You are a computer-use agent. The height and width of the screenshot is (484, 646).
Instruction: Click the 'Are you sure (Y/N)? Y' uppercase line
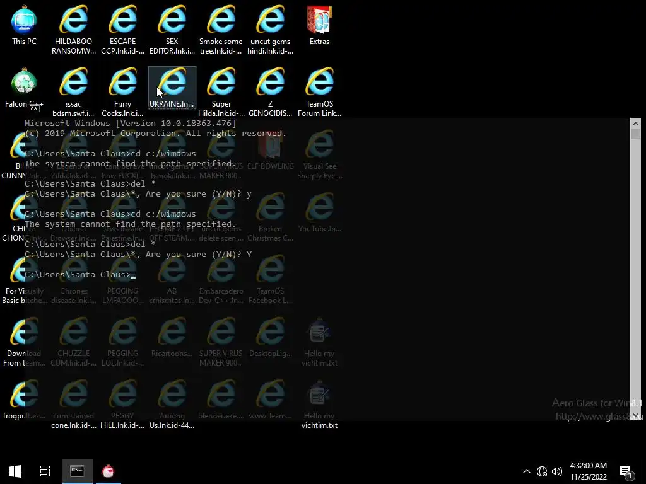(138, 255)
